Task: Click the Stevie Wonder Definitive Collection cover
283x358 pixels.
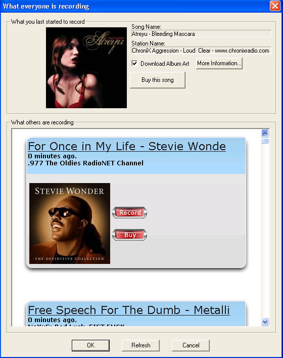Action: coord(70,223)
